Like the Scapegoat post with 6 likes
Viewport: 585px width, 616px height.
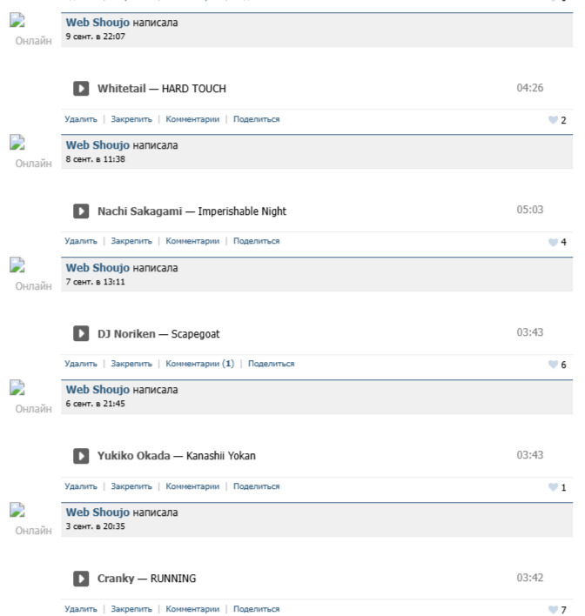pos(553,365)
